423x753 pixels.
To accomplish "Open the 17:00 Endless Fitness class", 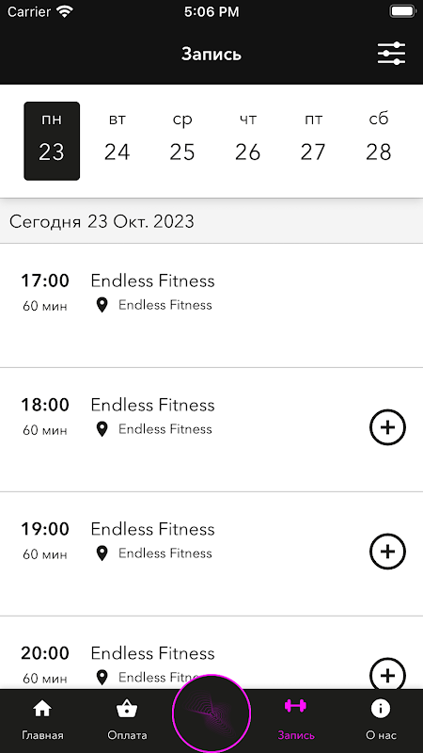I will click(x=211, y=305).
